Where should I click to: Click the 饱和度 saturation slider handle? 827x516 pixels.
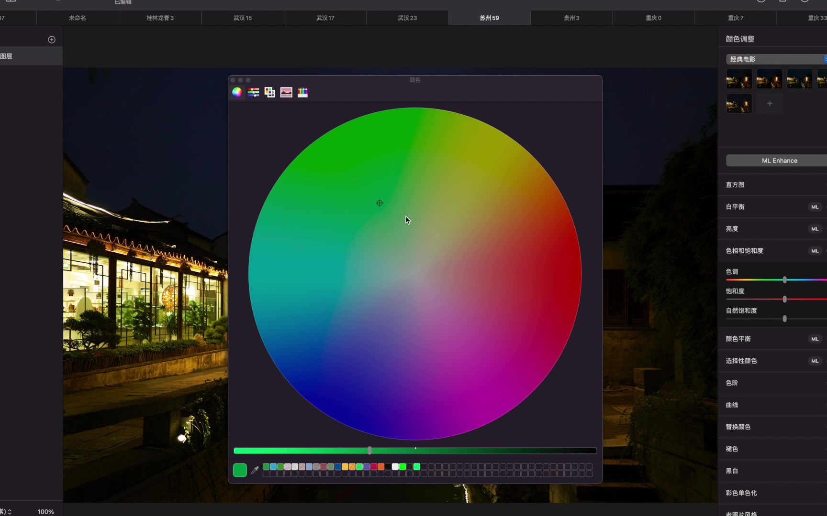(784, 299)
